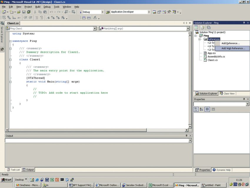Switch to Microsoft Excel taskbar button
Viewport: 250px width, 188px height.
coord(161,185)
